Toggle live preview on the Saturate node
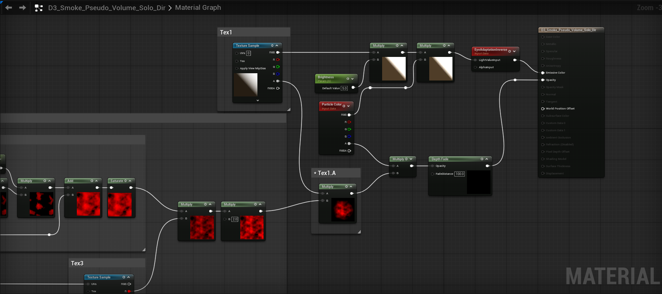This screenshot has width=662, height=294. [125, 181]
